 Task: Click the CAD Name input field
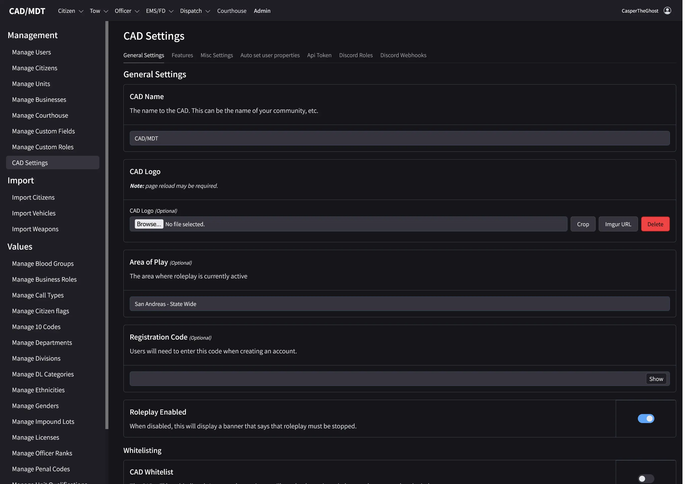click(x=399, y=138)
